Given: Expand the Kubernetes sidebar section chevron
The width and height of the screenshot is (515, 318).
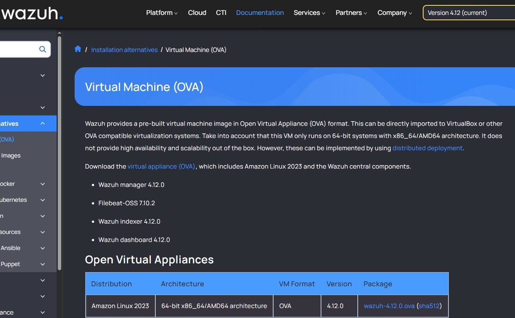Looking at the screenshot, I should [42, 200].
